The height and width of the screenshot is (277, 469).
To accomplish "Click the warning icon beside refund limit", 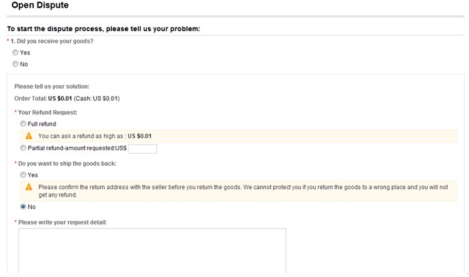I will click(29, 136).
